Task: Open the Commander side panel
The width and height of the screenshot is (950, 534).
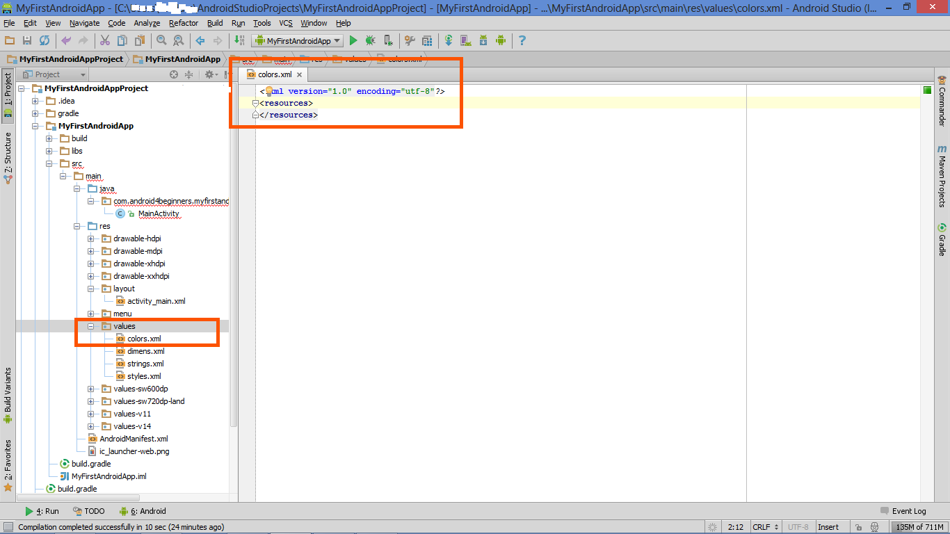Action: (x=942, y=101)
